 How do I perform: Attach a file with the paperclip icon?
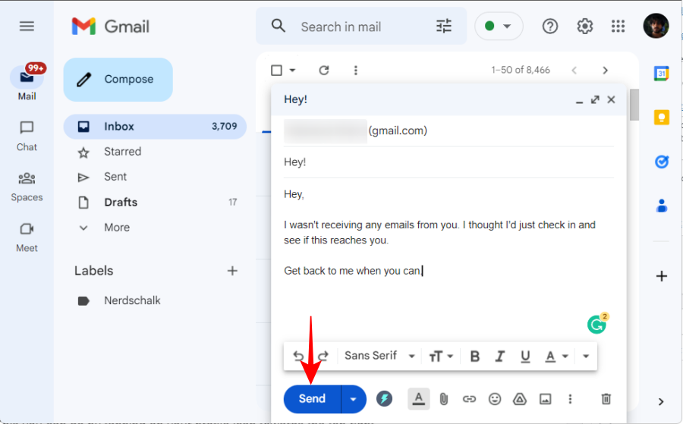coord(444,399)
